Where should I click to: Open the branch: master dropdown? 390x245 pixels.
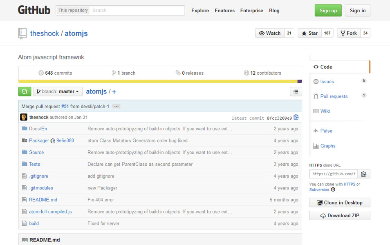coord(58,91)
